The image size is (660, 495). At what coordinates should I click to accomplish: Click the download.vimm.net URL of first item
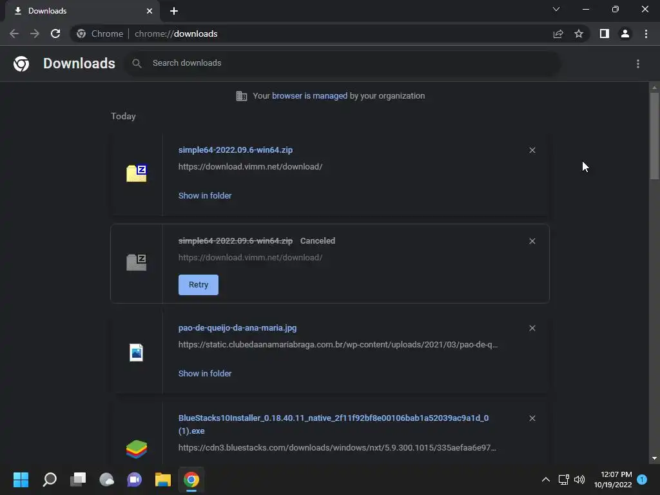(250, 167)
